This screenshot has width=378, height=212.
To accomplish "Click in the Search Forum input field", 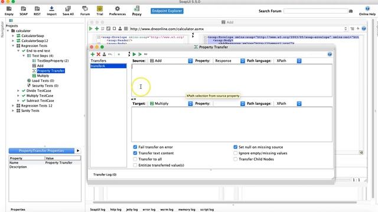I will (x=315, y=11).
